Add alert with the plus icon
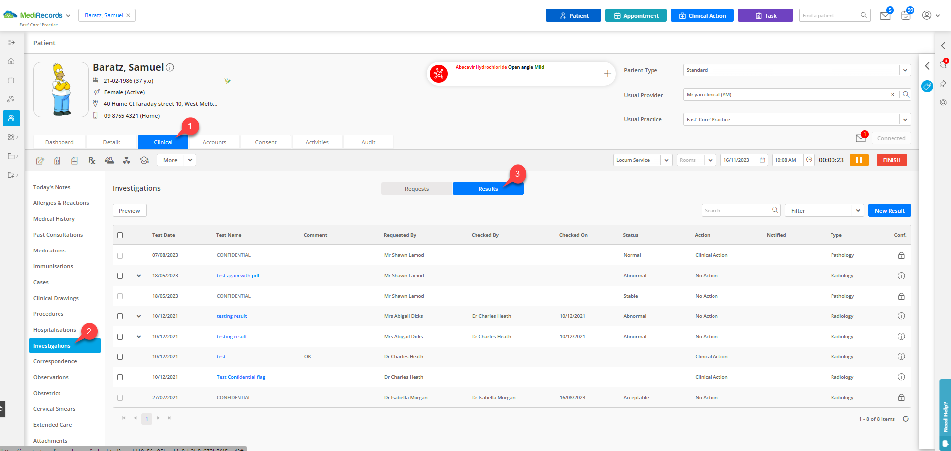 pyautogui.click(x=607, y=73)
